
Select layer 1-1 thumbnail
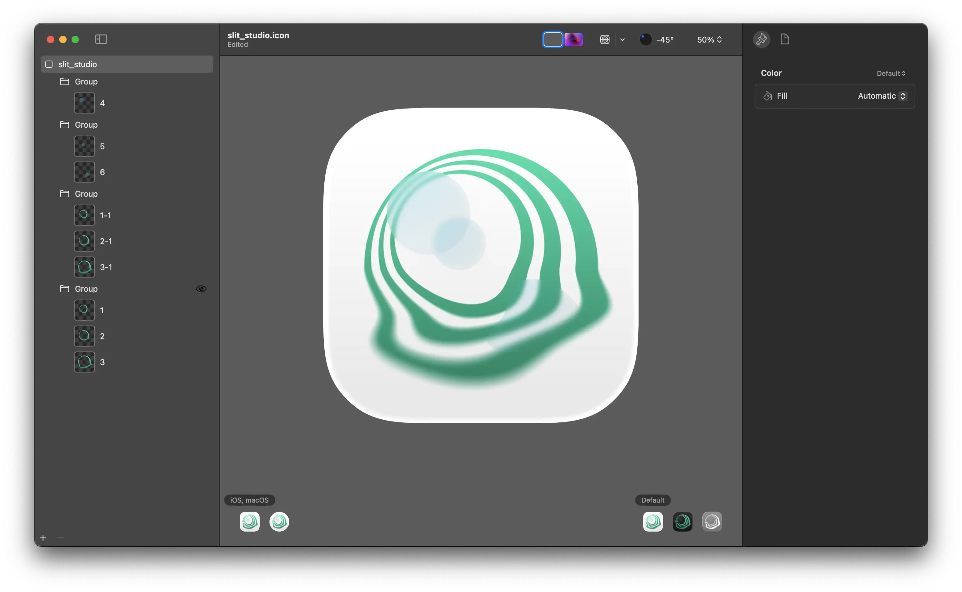point(84,215)
